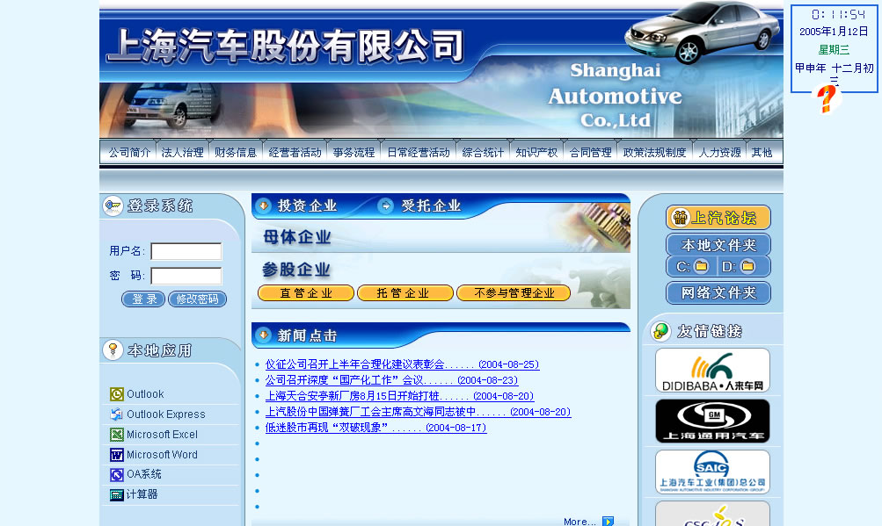This screenshot has width=882, height=526.
Task: Click the 托管企业 button
Action: point(405,292)
